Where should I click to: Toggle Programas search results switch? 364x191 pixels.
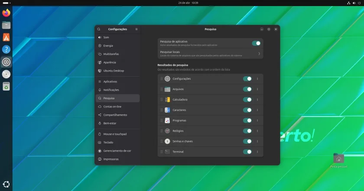247,120
